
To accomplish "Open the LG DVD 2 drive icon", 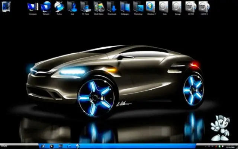I will pyautogui.click(x=204, y=8).
